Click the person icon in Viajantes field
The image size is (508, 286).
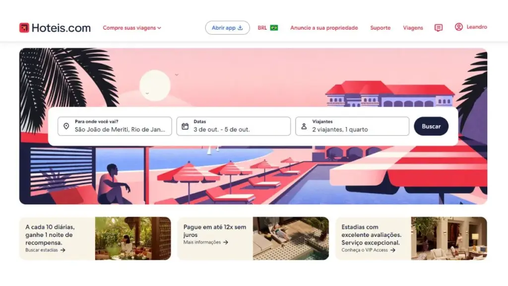pyautogui.click(x=304, y=126)
